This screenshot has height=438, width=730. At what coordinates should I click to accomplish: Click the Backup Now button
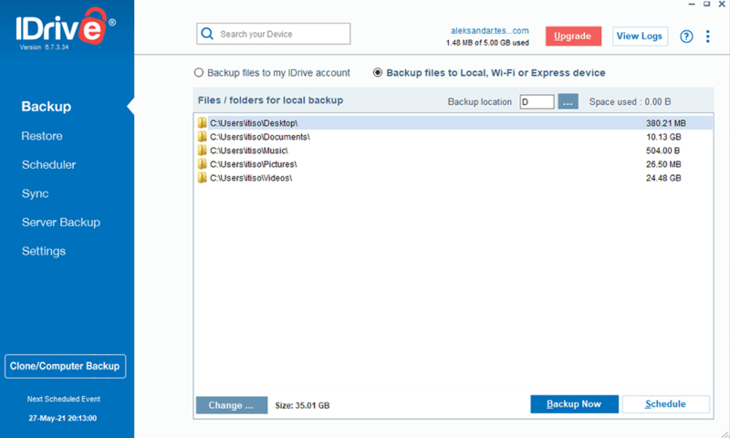click(575, 404)
